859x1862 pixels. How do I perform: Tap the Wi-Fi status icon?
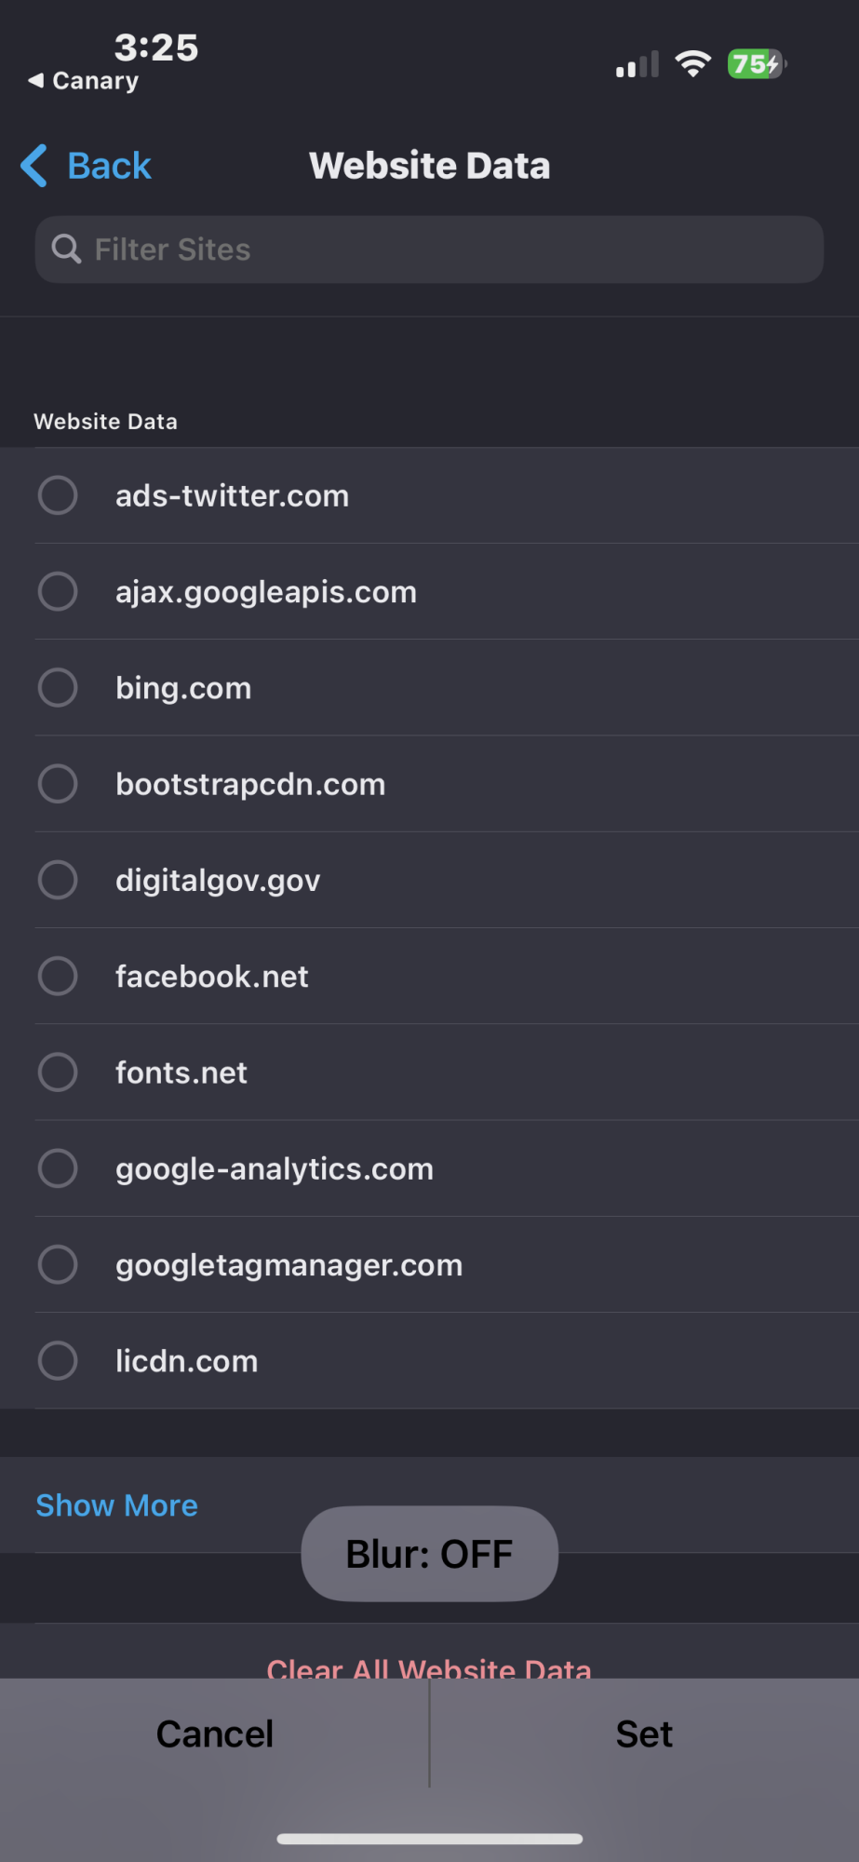pyautogui.click(x=692, y=64)
